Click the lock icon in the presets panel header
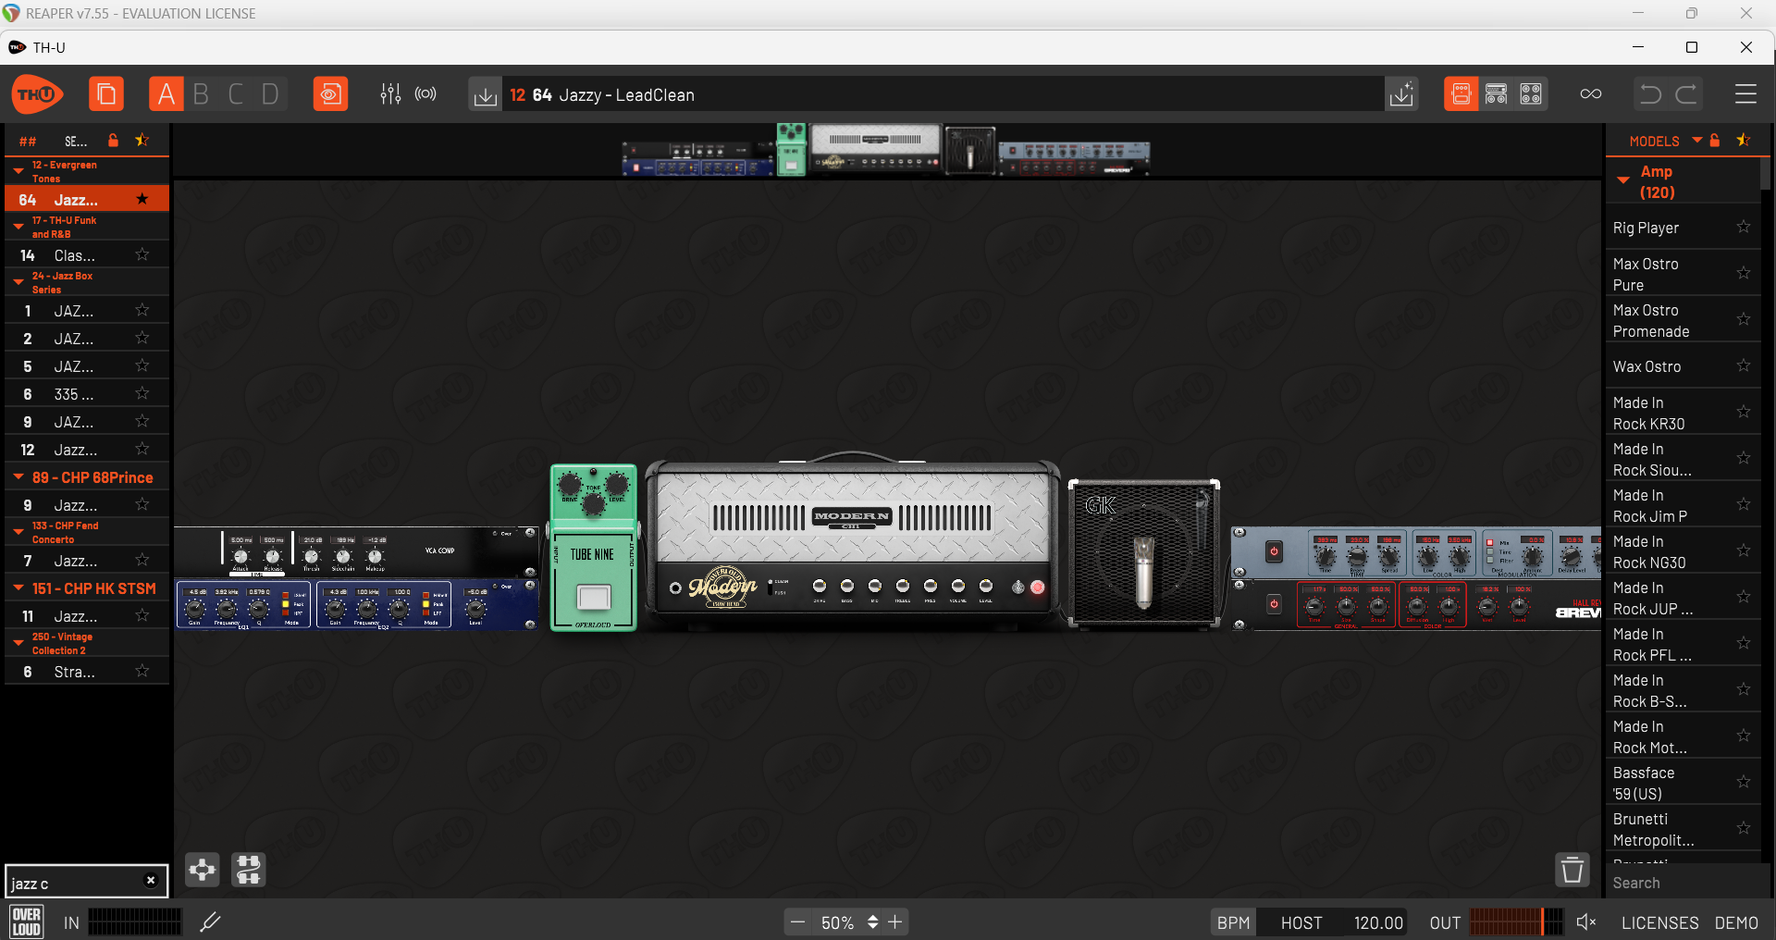 (x=113, y=141)
